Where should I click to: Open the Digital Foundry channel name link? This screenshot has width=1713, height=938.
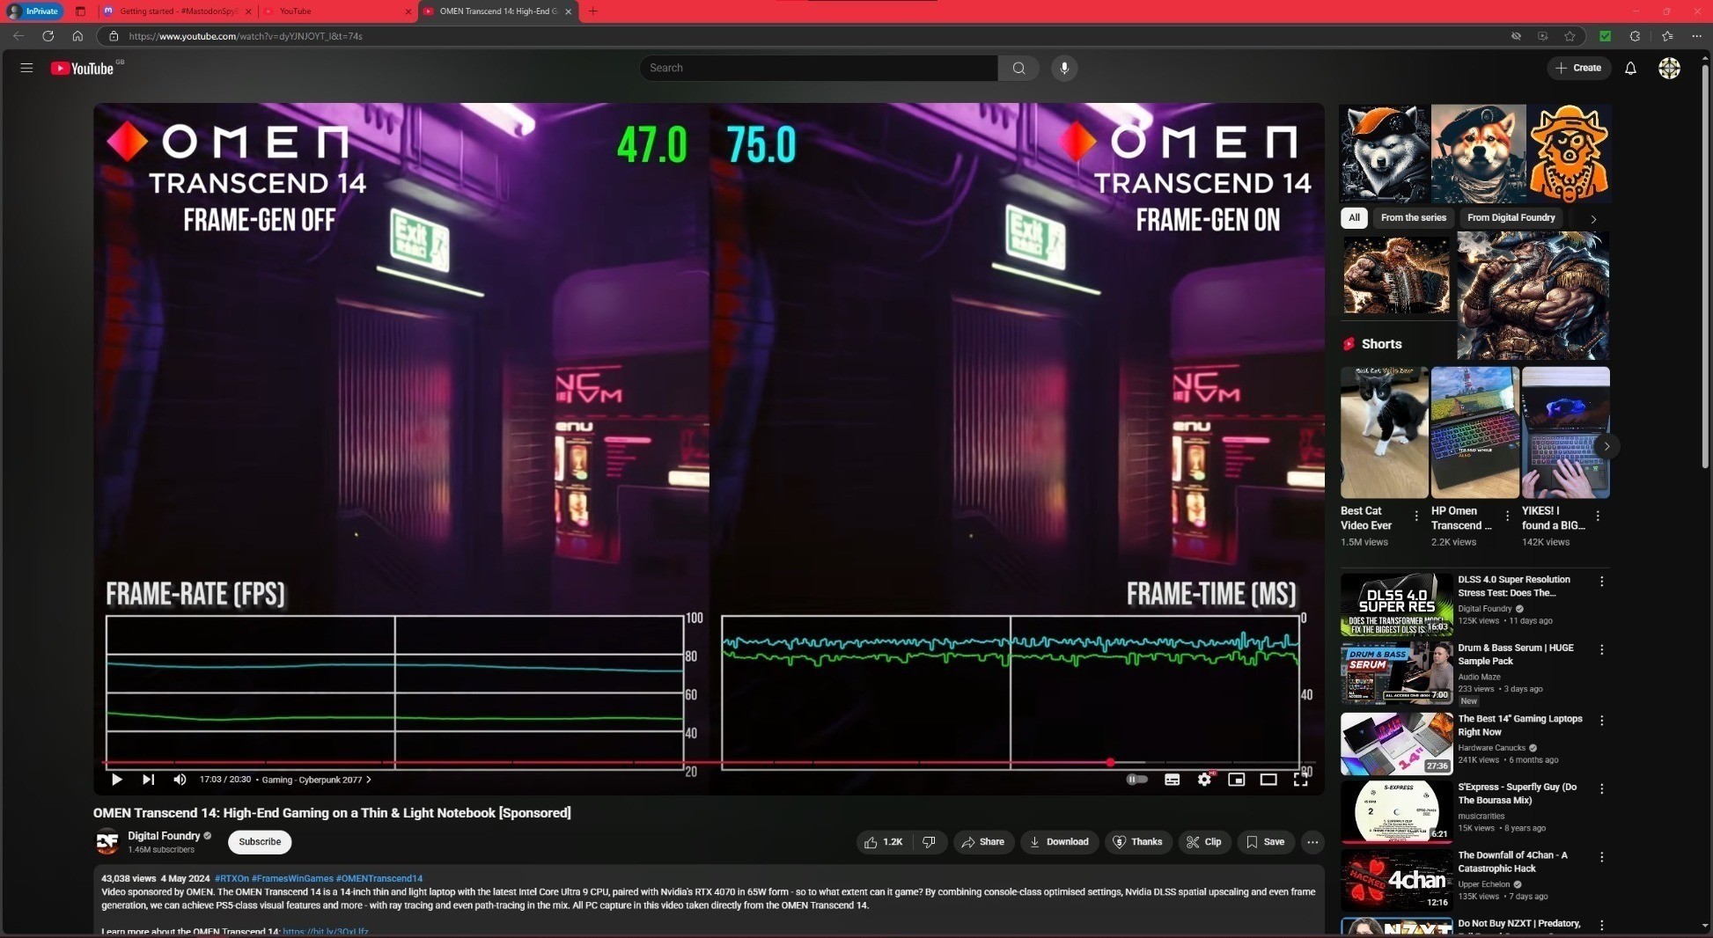(x=164, y=836)
